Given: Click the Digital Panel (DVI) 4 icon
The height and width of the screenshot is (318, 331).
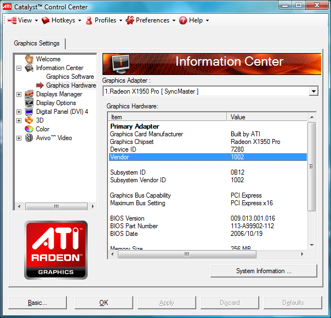Looking at the screenshot, I should pyautogui.click(x=29, y=112).
